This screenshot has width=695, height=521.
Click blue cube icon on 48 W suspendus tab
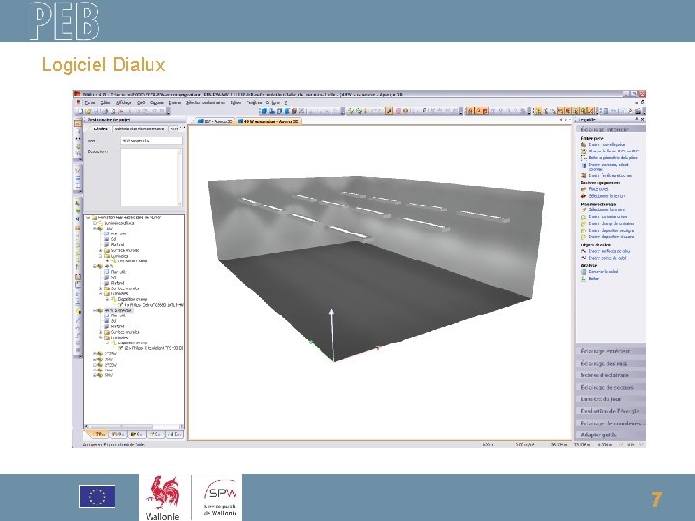(241, 121)
